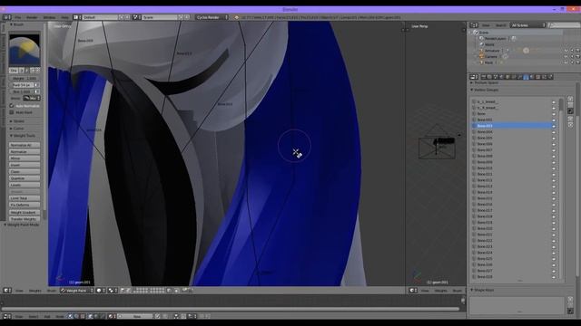
Task: Click the bottom timeline editor type icon
Action: (7, 316)
